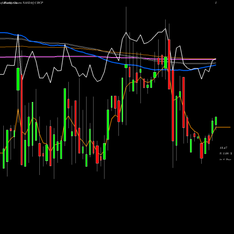Click the '18.47' price value label
This screenshot has height=234, width=234.
[x=223, y=147]
